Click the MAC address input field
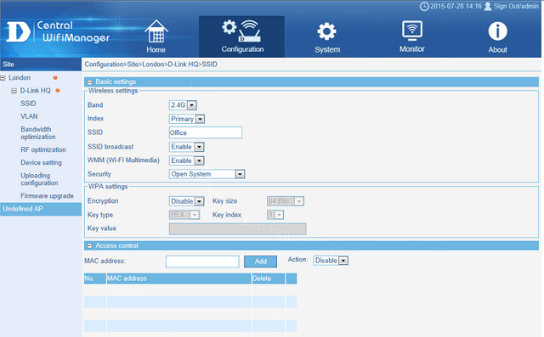Screen dimensions: 544x337 202,261
